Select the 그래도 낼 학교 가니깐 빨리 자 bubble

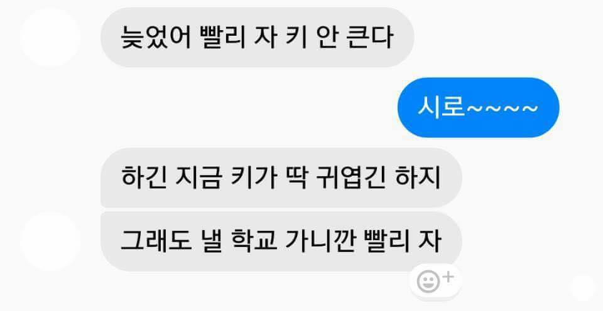pos(281,241)
